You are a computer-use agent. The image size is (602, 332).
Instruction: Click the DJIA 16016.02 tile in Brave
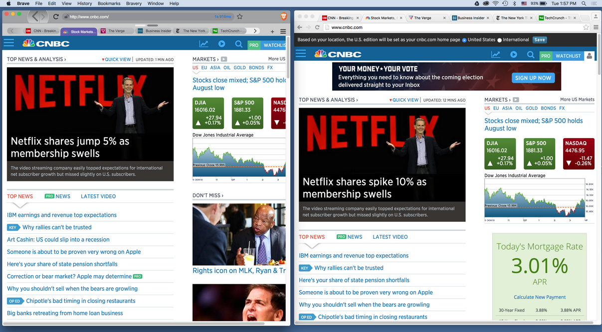point(208,113)
